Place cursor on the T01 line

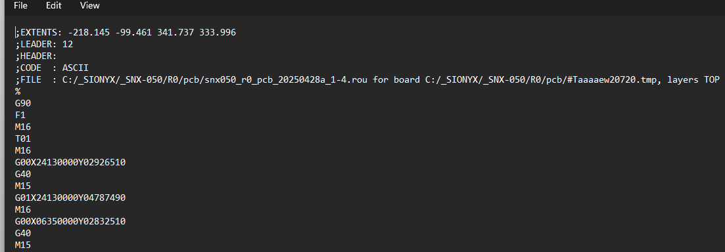pyautogui.click(x=23, y=139)
